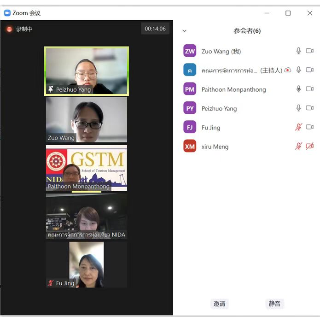Image resolution: width=320 pixels, height=317 pixels.
Task: Click the host's recording status icon
Action: point(288,70)
